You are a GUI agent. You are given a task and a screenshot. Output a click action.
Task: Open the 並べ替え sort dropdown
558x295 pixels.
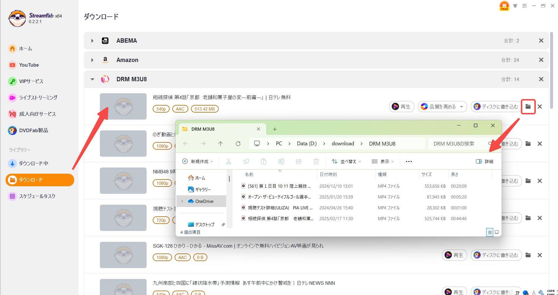[x=347, y=161]
